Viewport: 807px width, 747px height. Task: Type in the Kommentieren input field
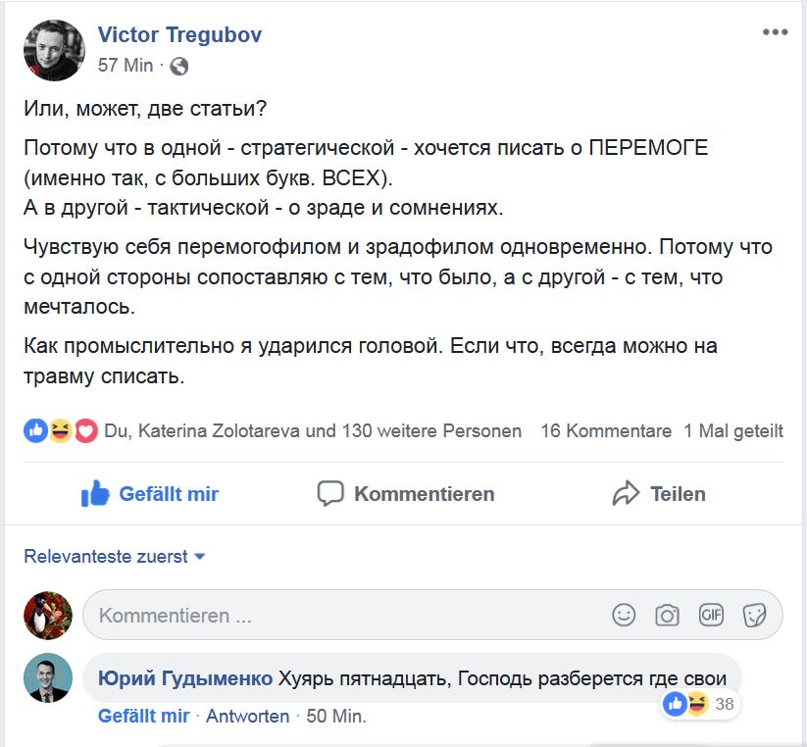[x=343, y=616]
